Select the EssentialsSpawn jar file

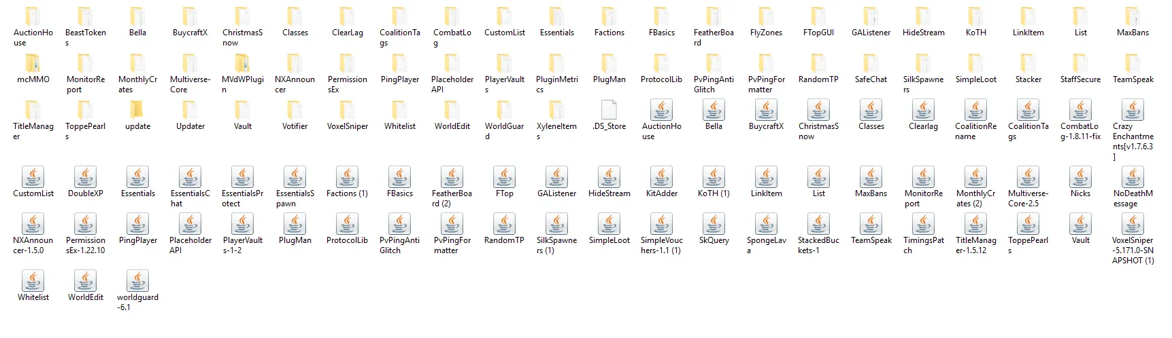coord(295,187)
